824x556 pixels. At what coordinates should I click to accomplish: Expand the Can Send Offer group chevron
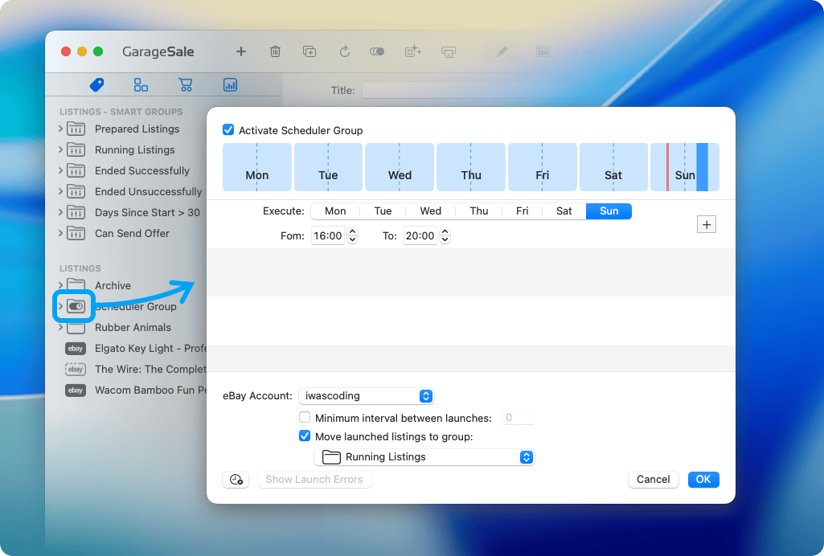[60, 233]
